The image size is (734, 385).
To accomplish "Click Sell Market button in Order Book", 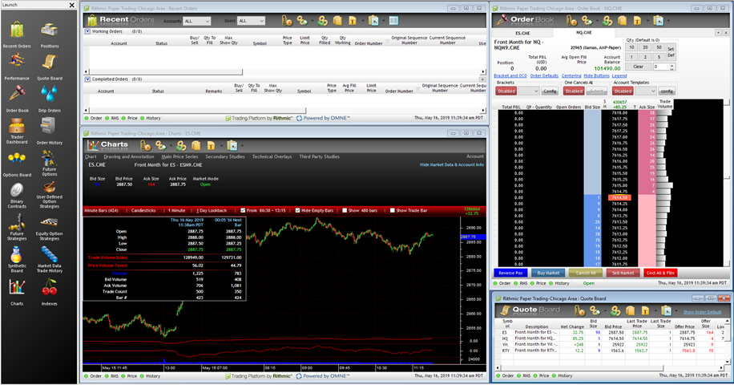I will (x=623, y=273).
